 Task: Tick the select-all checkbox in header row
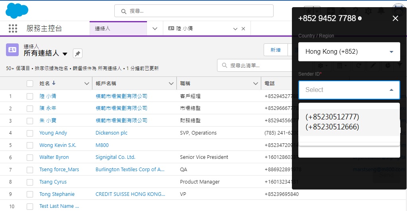[x=30, y=84]
